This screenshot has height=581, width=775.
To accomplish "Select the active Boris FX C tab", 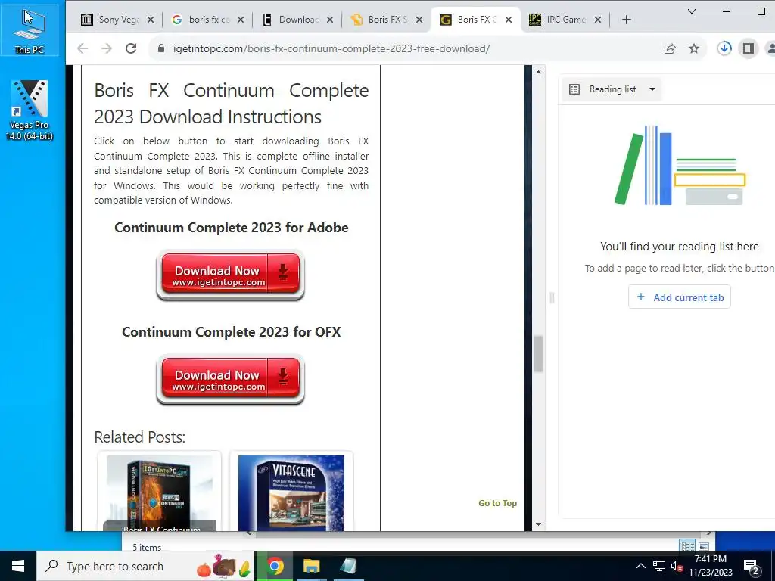I will pyautogui.click(x=476, y=20).
